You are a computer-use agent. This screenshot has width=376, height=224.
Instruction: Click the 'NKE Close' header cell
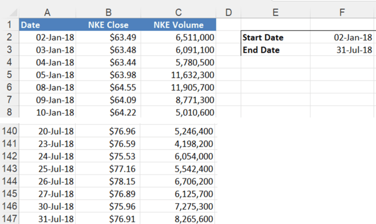pos(108,24)
